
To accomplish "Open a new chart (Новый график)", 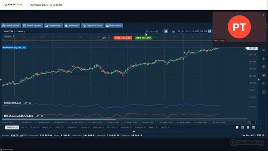I will (32, 26).
